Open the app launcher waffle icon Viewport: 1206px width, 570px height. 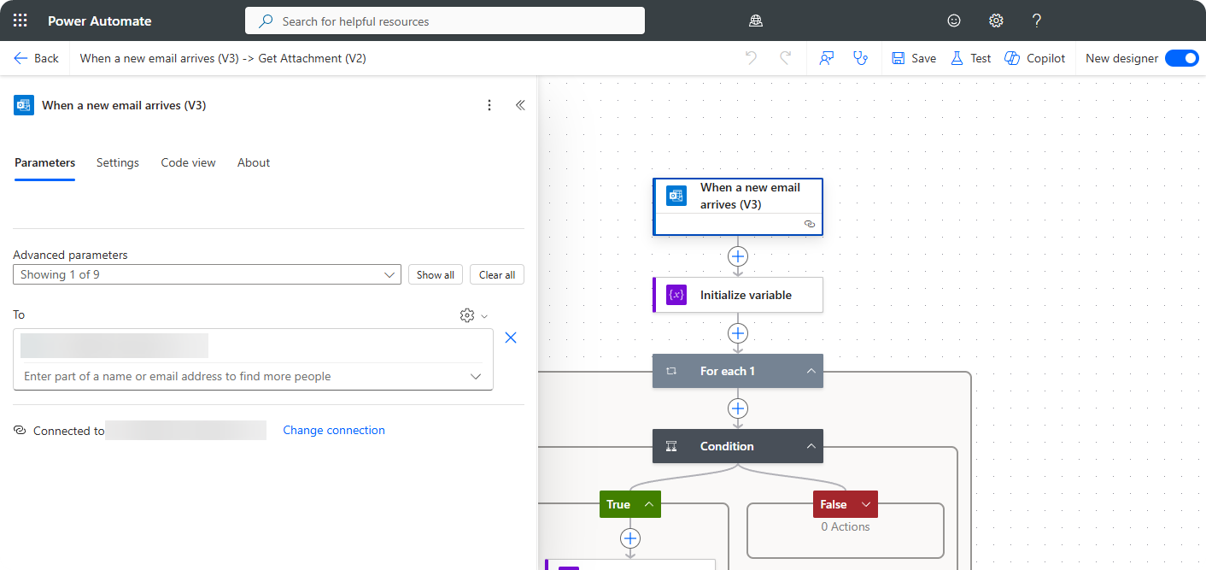20,21
